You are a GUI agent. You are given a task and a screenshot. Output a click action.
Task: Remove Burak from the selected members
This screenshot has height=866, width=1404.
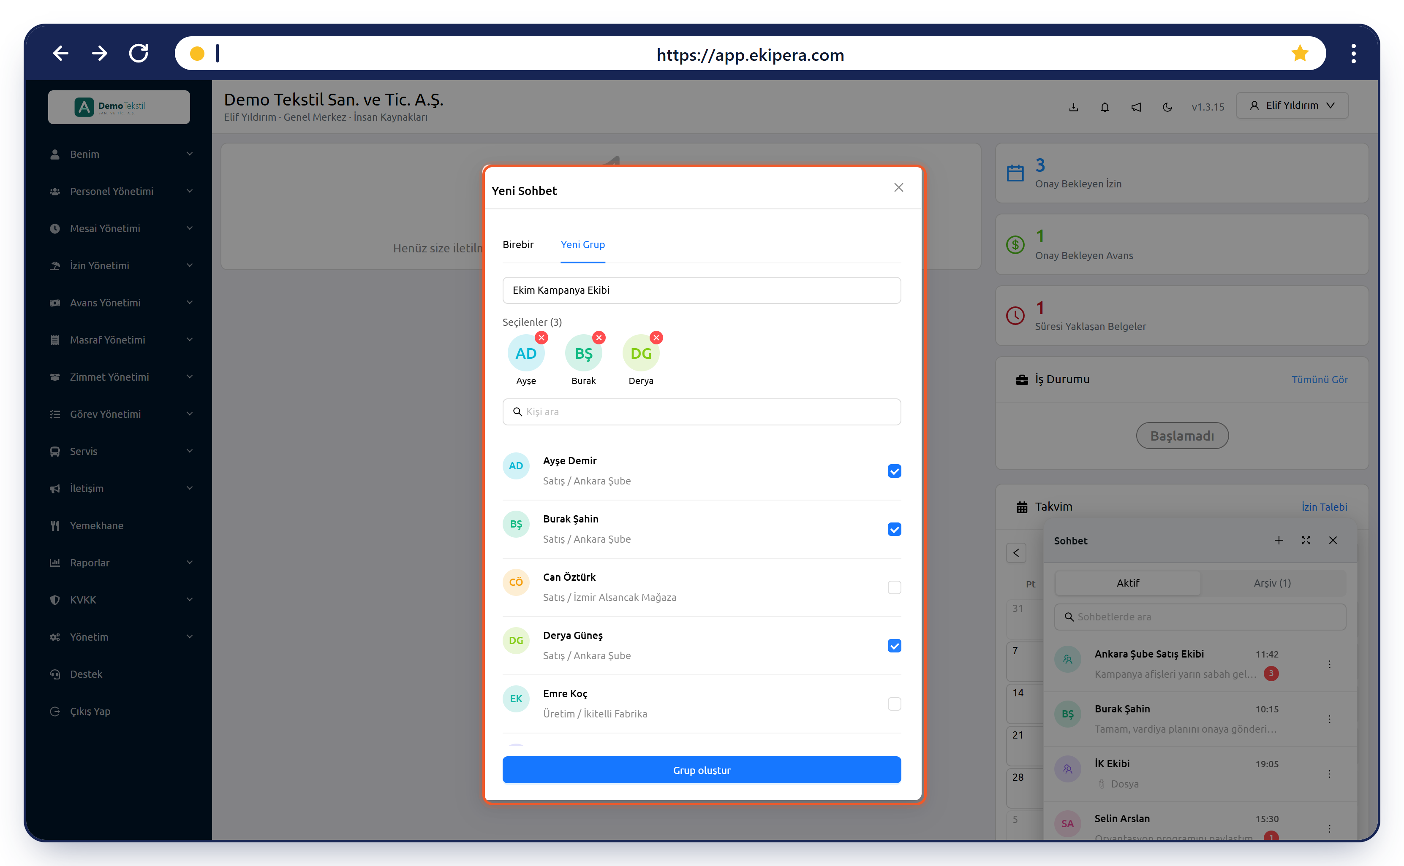(598, 337)
